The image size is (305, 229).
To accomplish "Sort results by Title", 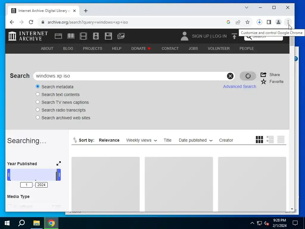I will point(167,140).
